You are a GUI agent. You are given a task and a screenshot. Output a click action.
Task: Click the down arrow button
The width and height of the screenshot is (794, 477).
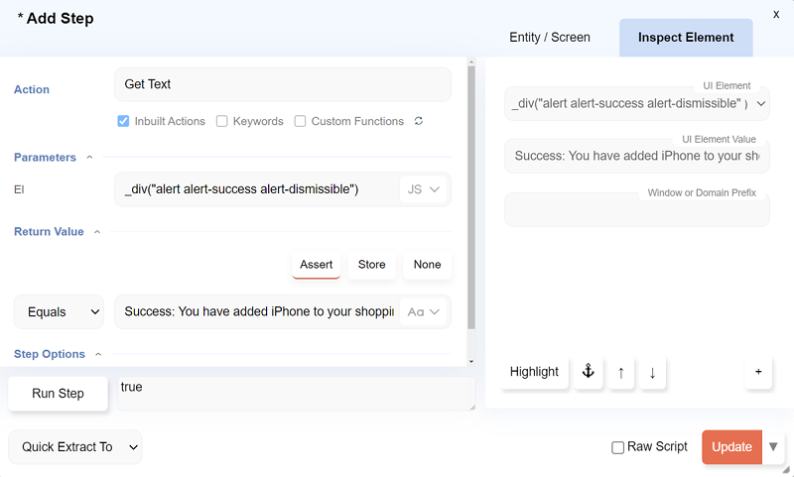652,372
